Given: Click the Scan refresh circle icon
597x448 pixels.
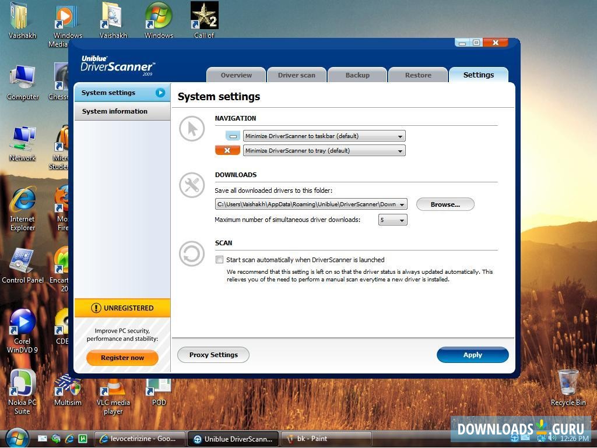Looking at the screenshot, I should 192,253.
